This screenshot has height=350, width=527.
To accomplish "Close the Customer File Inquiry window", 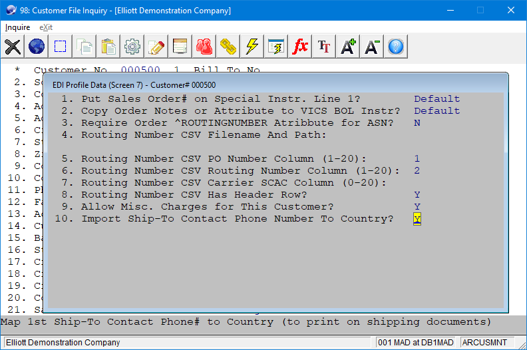I will [x=511, y=10].
